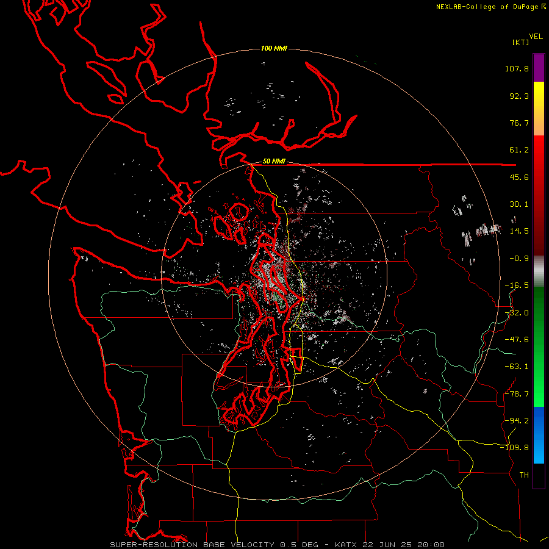Click the -63.1 legend value
Viewport: 549px width, 549px height.
pyautogui.click(x=517, y=367)
